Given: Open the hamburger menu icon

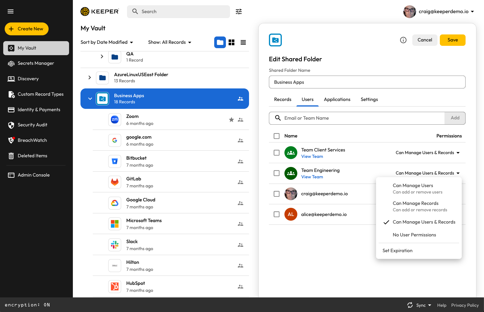Looking at the screenshot, I should click(x=11, y=11).
